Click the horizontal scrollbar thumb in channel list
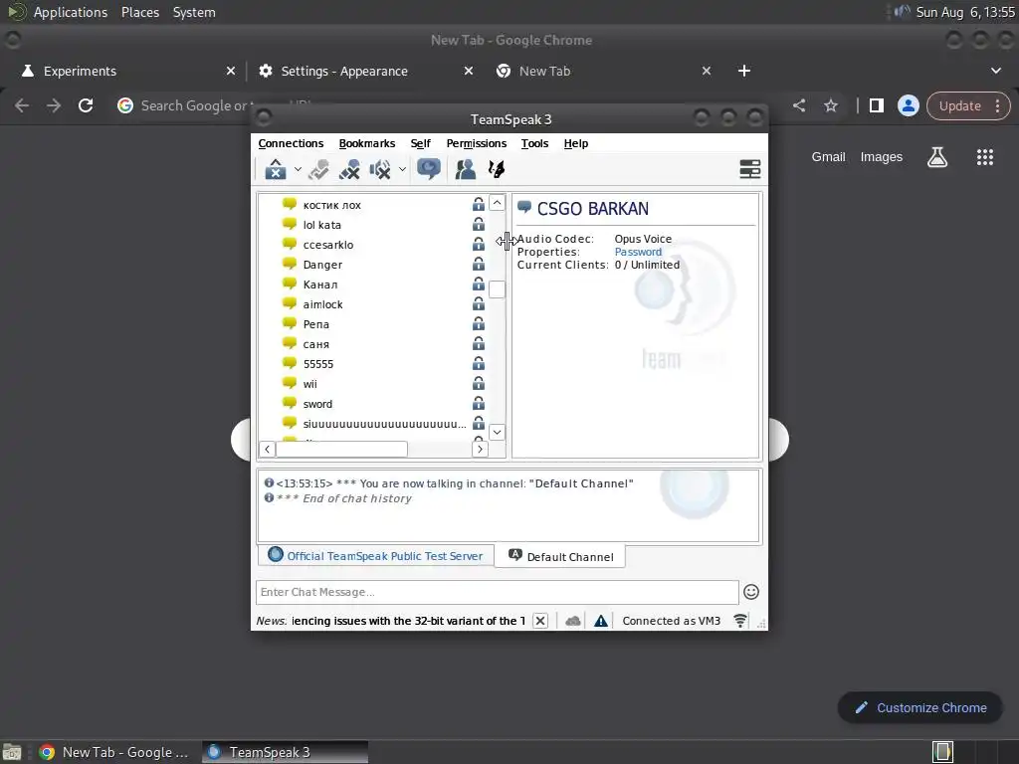The height and width of the screenshot is (764, 1019). coord(342,449)
